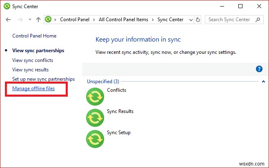Image resolution: width=269 pixels, height=168 pixels.
Task: Open recent locations dropdown arrow
Action: coord(30,20)
